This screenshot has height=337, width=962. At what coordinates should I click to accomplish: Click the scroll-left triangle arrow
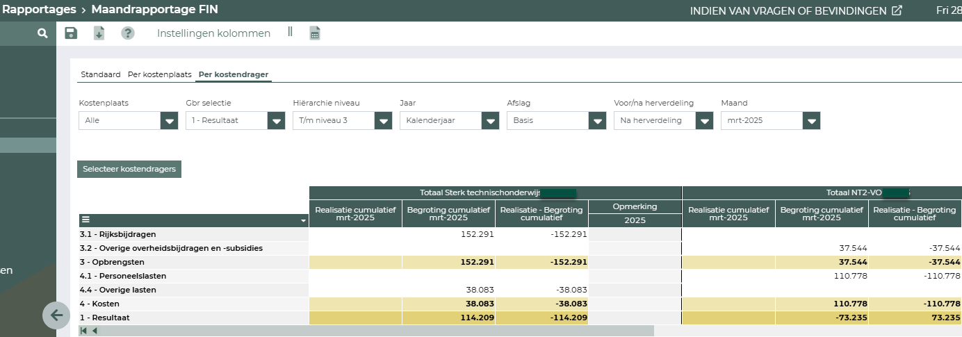point(95,331)
